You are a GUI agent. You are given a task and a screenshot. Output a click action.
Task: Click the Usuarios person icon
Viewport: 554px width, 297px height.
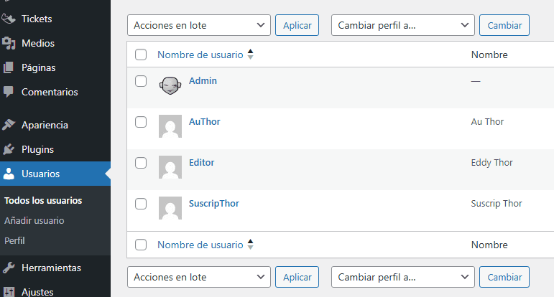click(9, 174)
